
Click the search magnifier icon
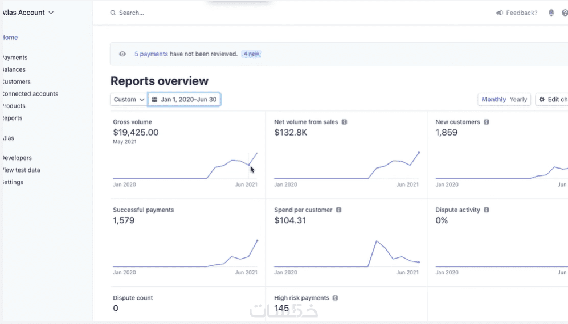click(x=113, y=13)
